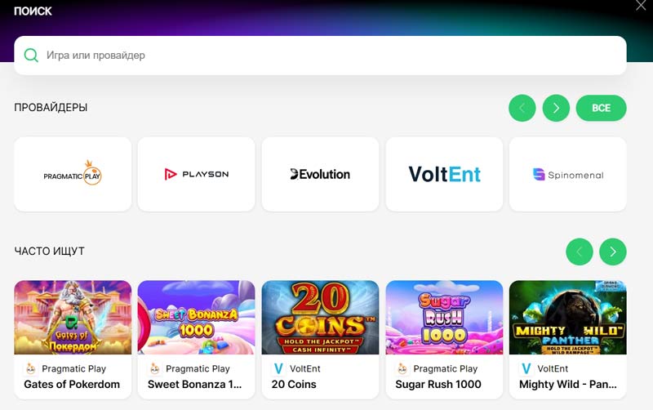Close the search overlay with the X
Image resolution: width=653 pixels, height=410 pixels.
(x=641, y=6)
